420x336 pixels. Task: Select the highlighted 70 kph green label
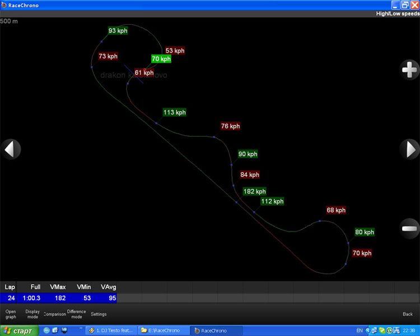point(161,59)
